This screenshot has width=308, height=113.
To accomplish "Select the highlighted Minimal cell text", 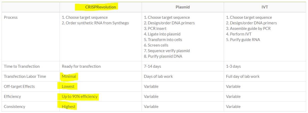I will (x=69, y=76).
